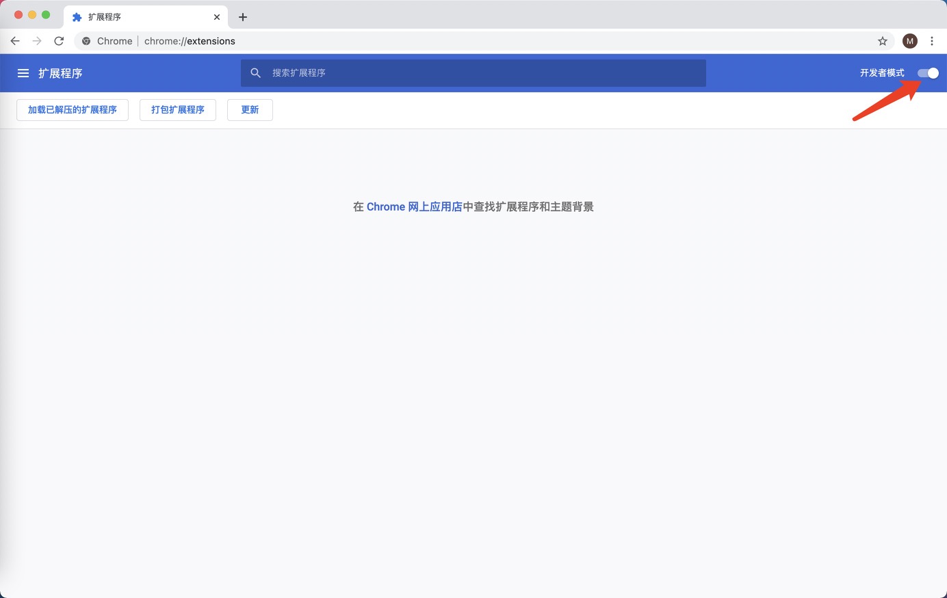Click the Chrome site info icon
Image resolution: width=947 pixels, height=598 pixels.
coord(86,41)
